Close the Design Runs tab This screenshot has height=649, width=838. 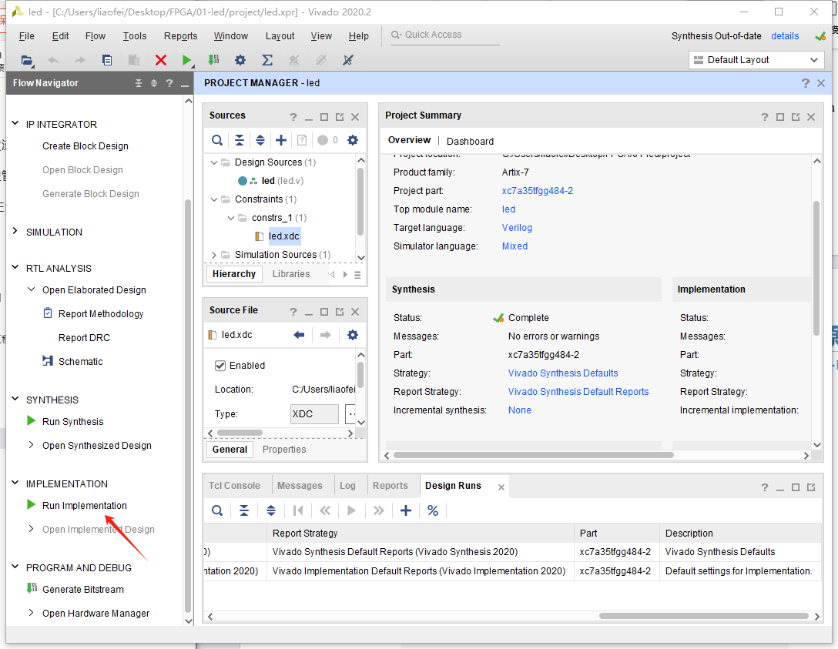(501, 487)
